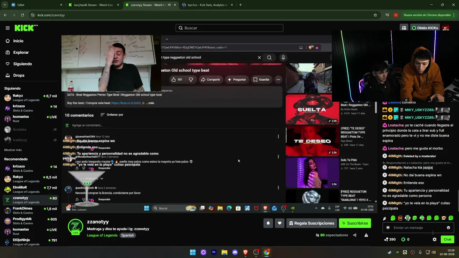Open the offline IceGizzy channel

tap(30, 140)
